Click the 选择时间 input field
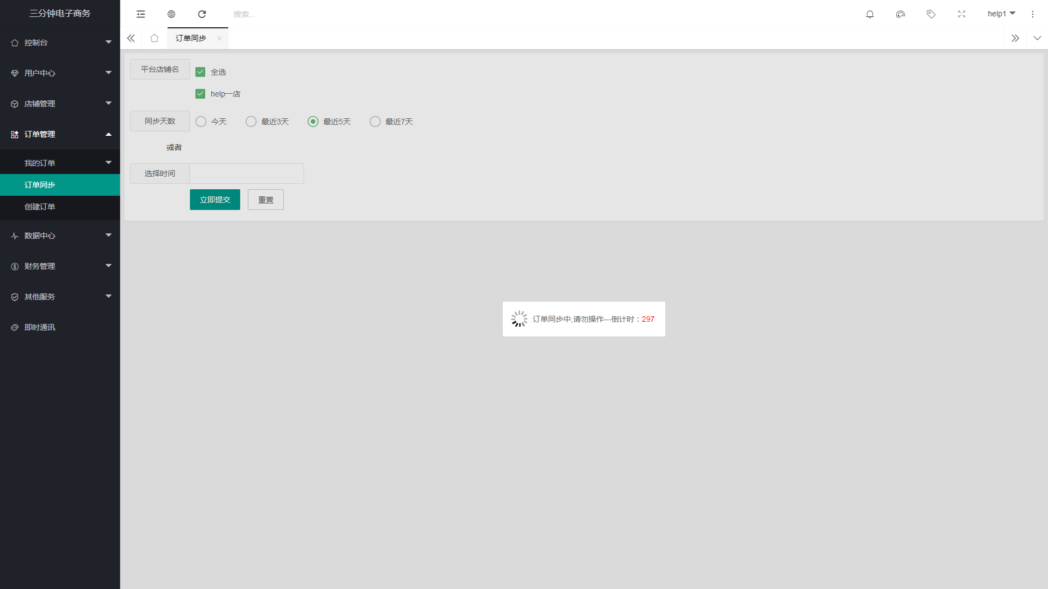Image resolution: width=1048 pixels, height=589 pixels. pyautogui.click(x=247, y=173)
